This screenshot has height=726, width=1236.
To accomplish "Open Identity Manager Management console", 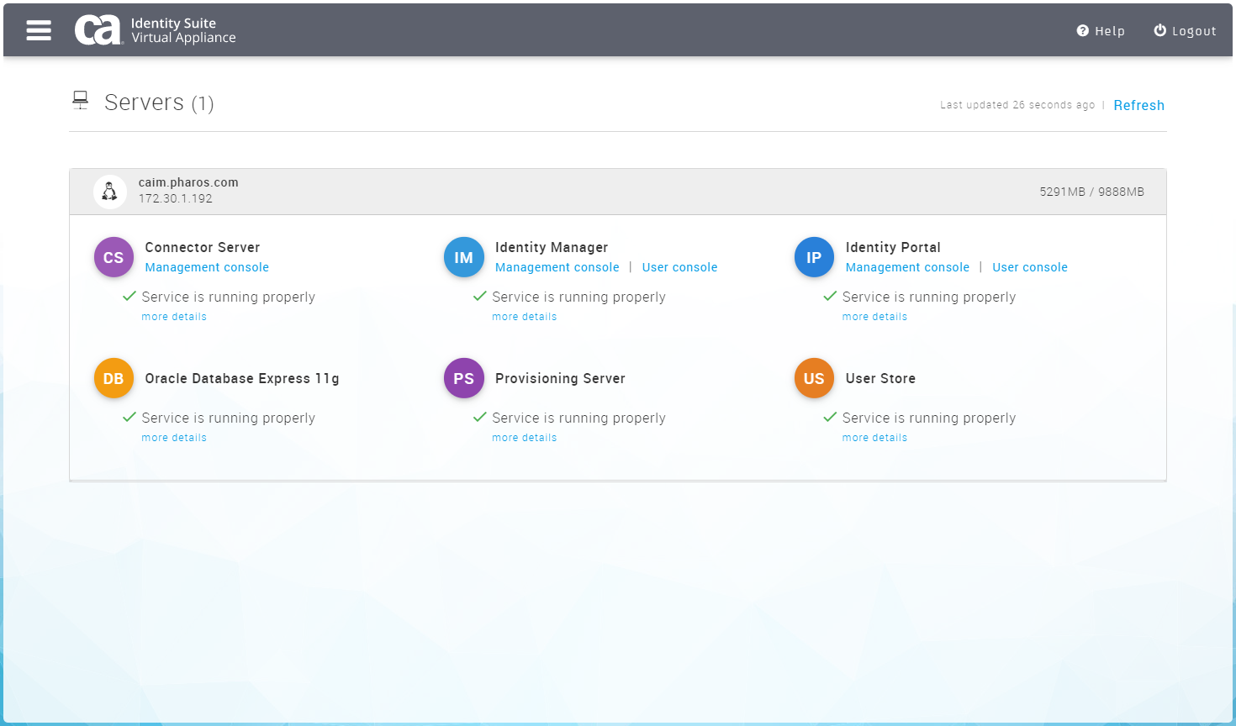I will point(557,267).
